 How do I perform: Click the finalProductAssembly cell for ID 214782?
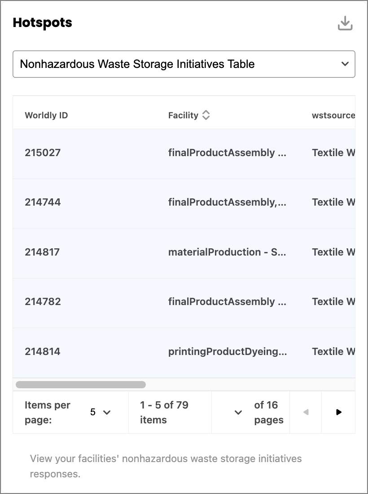(227, 302)
